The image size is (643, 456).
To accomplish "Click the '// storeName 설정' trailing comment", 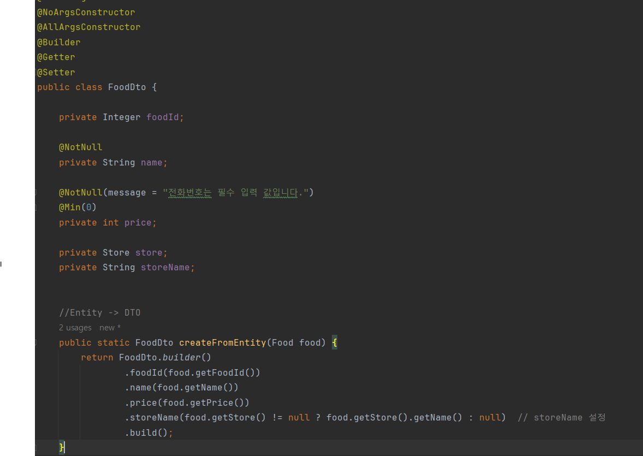I will (561, 418).
